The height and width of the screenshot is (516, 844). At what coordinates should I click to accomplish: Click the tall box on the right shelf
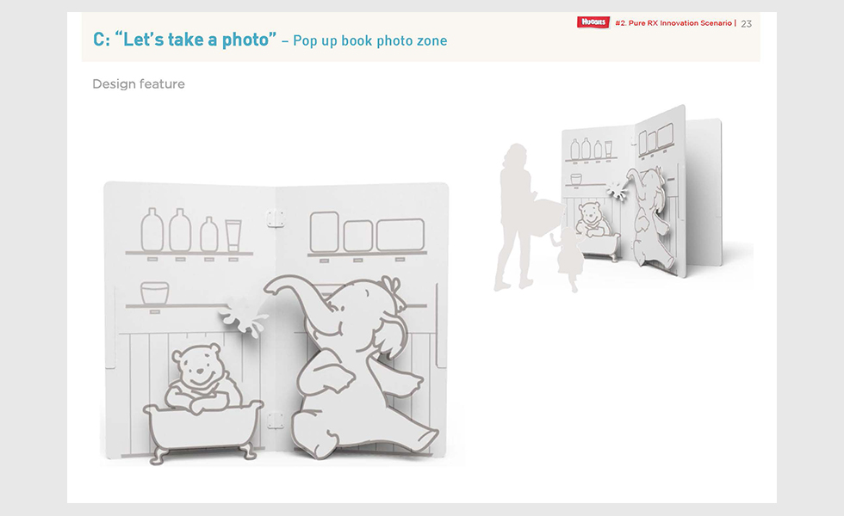point(325,231)
